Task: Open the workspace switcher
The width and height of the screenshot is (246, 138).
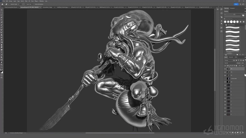Action: 244,4
